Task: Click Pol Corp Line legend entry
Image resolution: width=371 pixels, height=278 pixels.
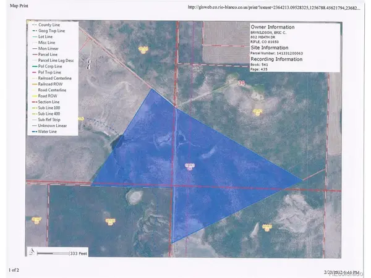Action: 47,67
